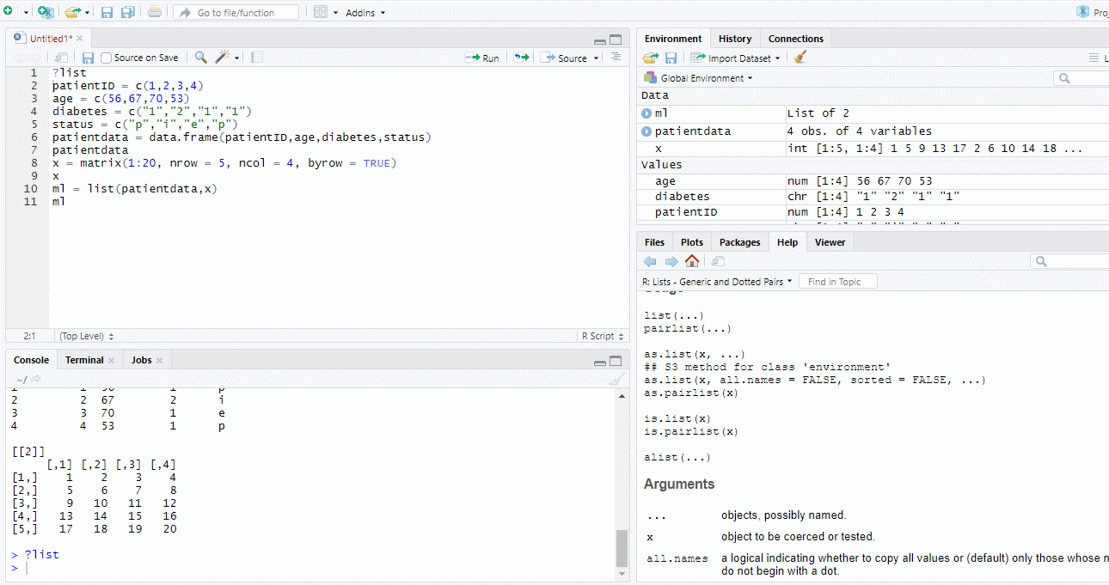Open the Import Dataset tool
Image resolution: width=1109 pixels, height=585 pixels.
[x=735, y=58]
